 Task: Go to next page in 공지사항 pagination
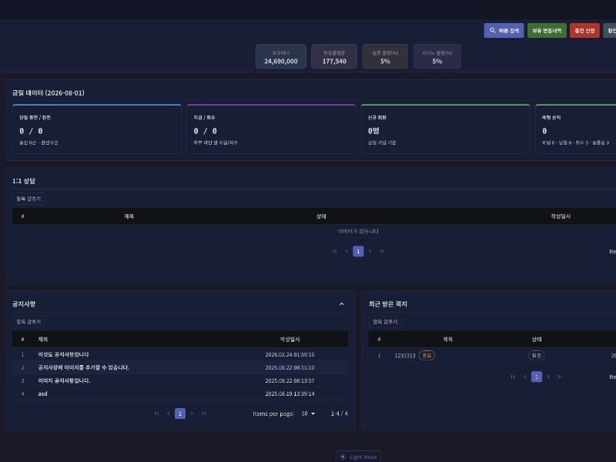[192, 413]
